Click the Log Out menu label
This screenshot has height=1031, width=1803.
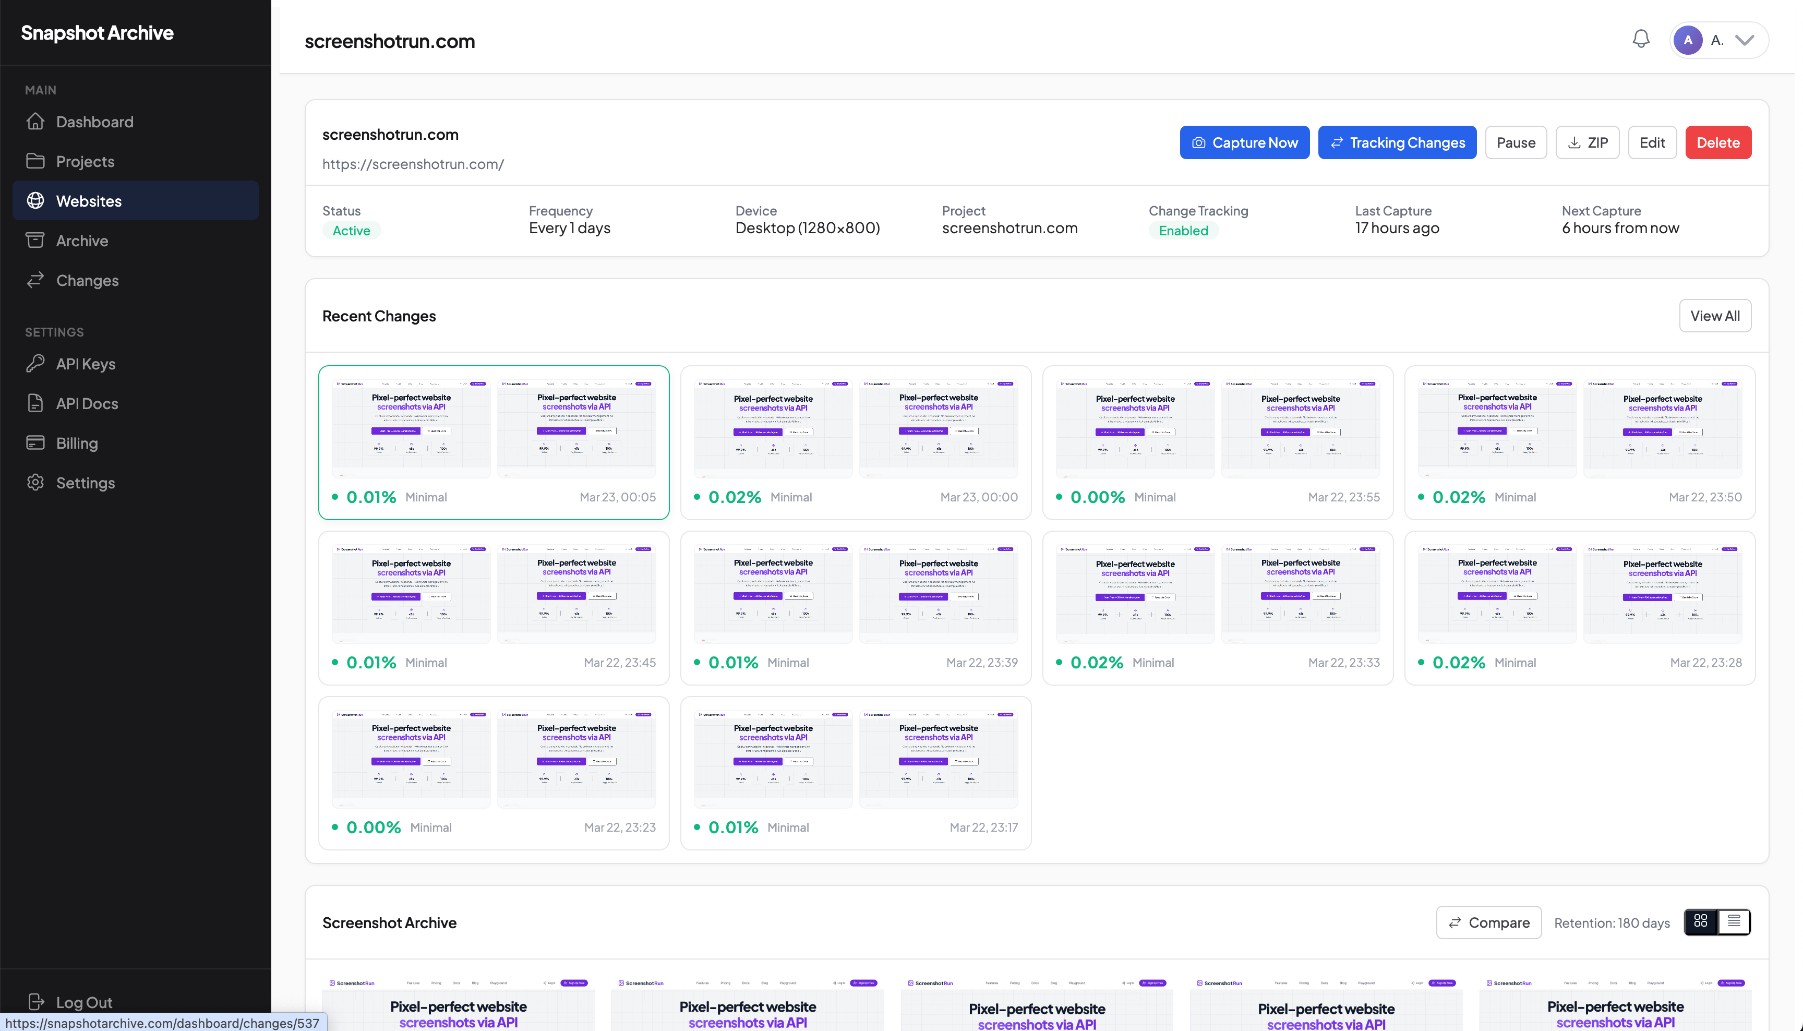pos(84,1003)
